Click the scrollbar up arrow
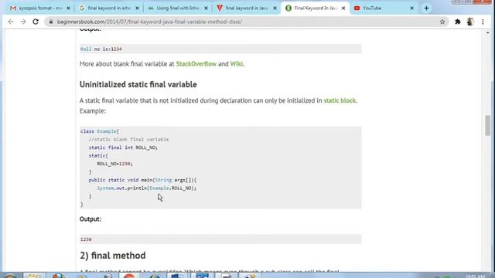This screenshot has width=495, height=278. (488, 32)
